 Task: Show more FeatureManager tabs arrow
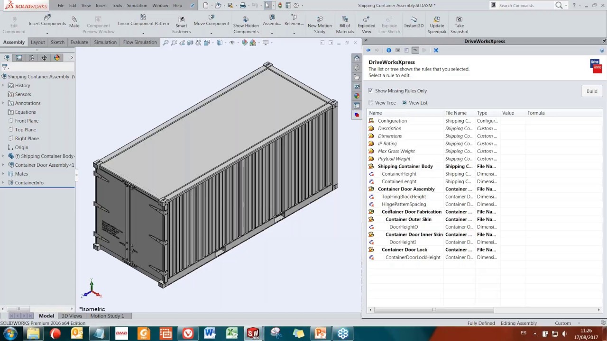[x=72, y=58]
